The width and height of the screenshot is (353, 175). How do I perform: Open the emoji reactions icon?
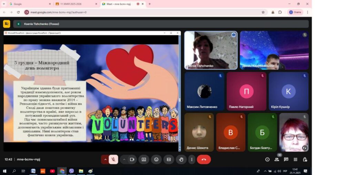(156, 160)
